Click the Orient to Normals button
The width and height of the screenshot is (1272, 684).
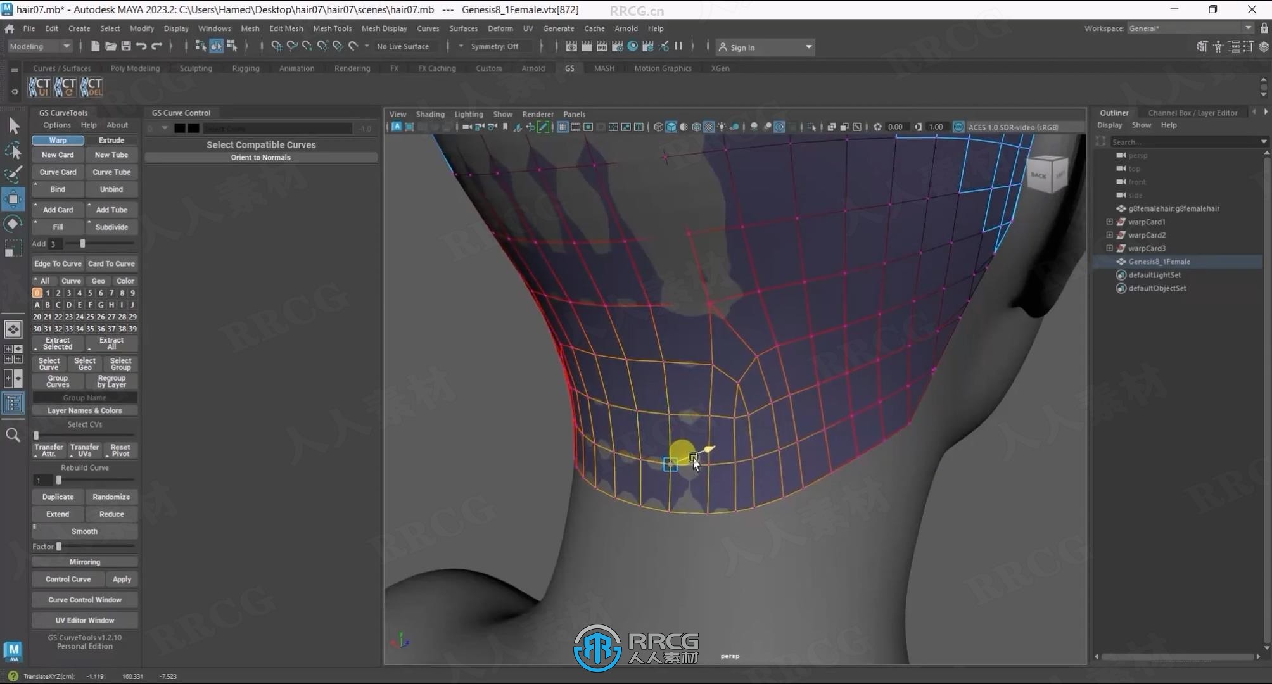click(260, 158)
